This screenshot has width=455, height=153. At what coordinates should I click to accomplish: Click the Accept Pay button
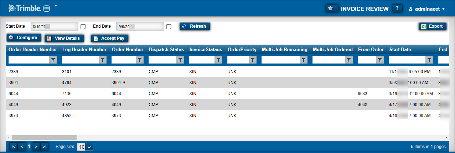click(x=109, y=38)
